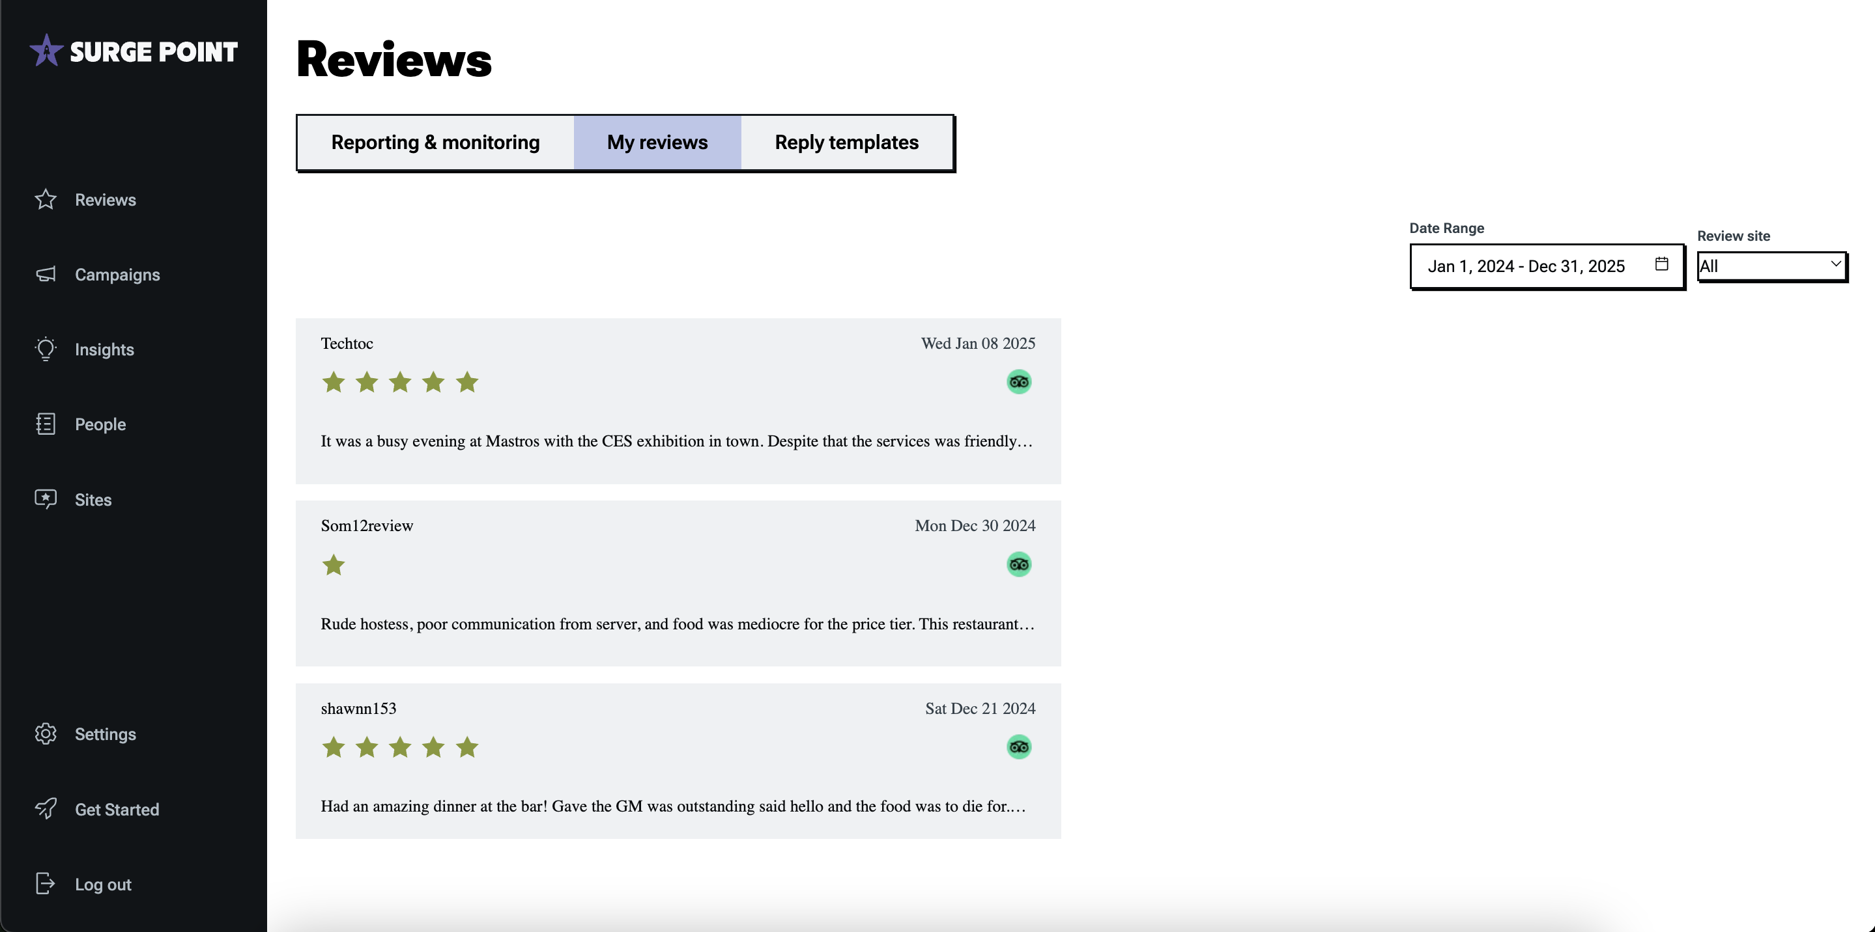Expand the Review site dropdown
Viewport: 1875px width, 932px height.
[x=1771, y=266]
